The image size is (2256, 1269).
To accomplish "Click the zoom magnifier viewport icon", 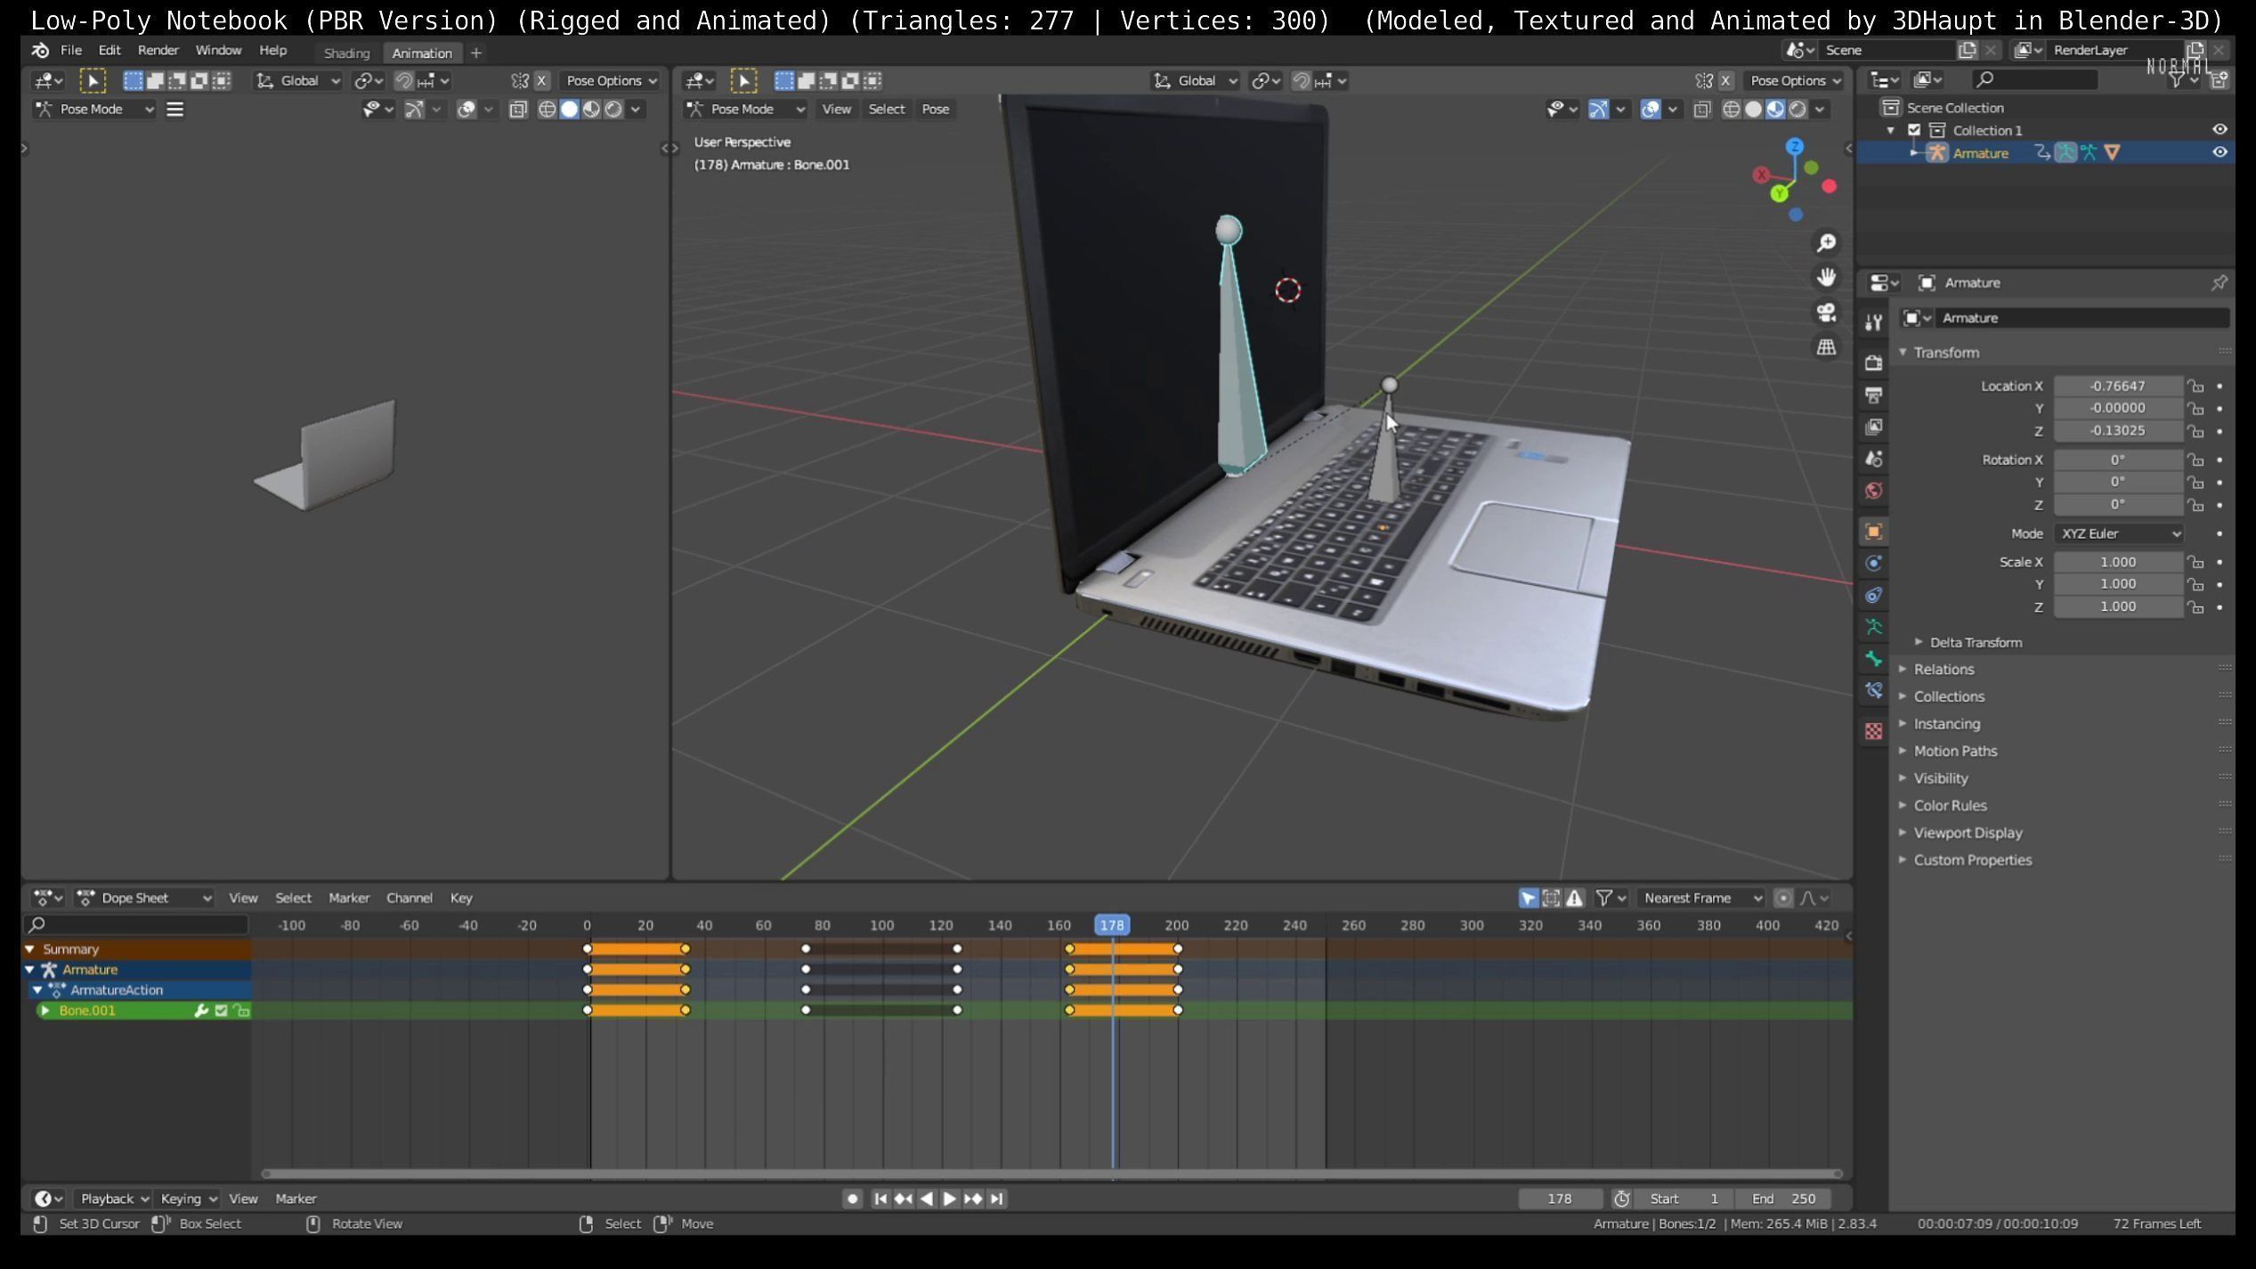I will pyautogui.click(x=1826, y=243).
